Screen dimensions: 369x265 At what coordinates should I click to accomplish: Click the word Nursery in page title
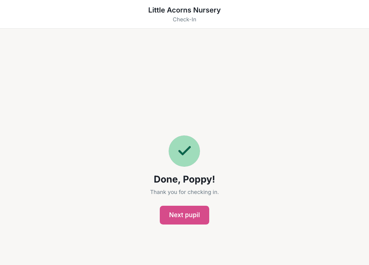pos(207,10)
